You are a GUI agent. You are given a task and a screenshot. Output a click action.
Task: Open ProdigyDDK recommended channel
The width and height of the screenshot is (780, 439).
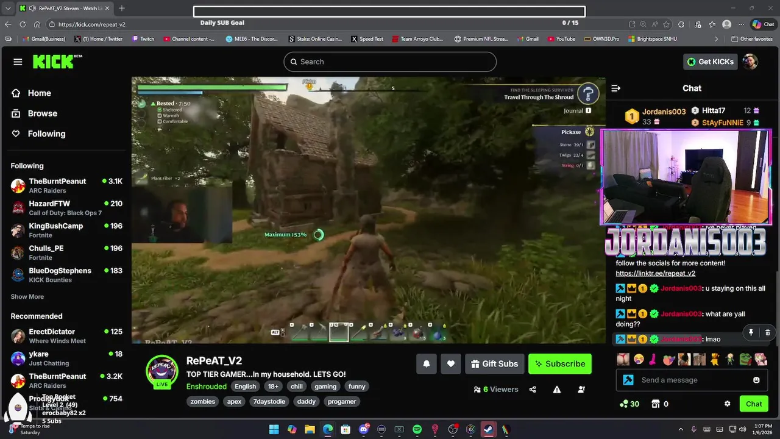coord(66,403)
